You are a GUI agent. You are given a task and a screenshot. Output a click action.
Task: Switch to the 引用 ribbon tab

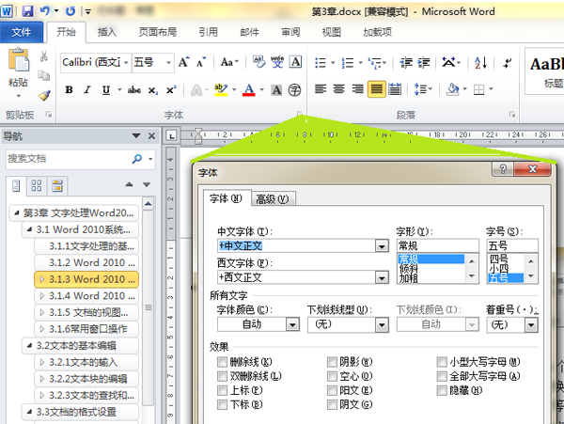(x=209, y=32)
